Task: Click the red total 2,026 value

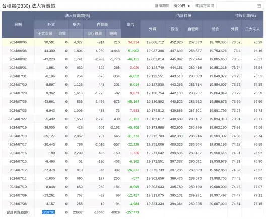Action: 135,68
